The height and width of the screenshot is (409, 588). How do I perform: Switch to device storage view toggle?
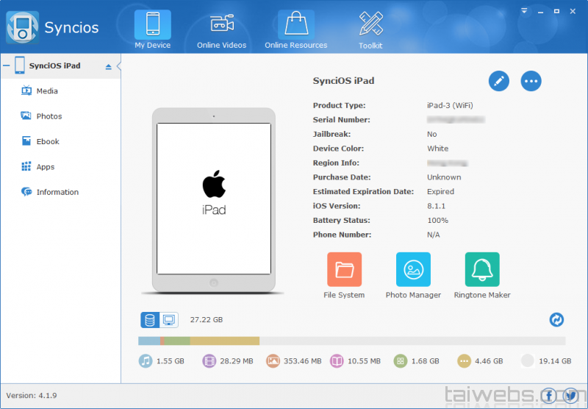[x=150, y=320]
